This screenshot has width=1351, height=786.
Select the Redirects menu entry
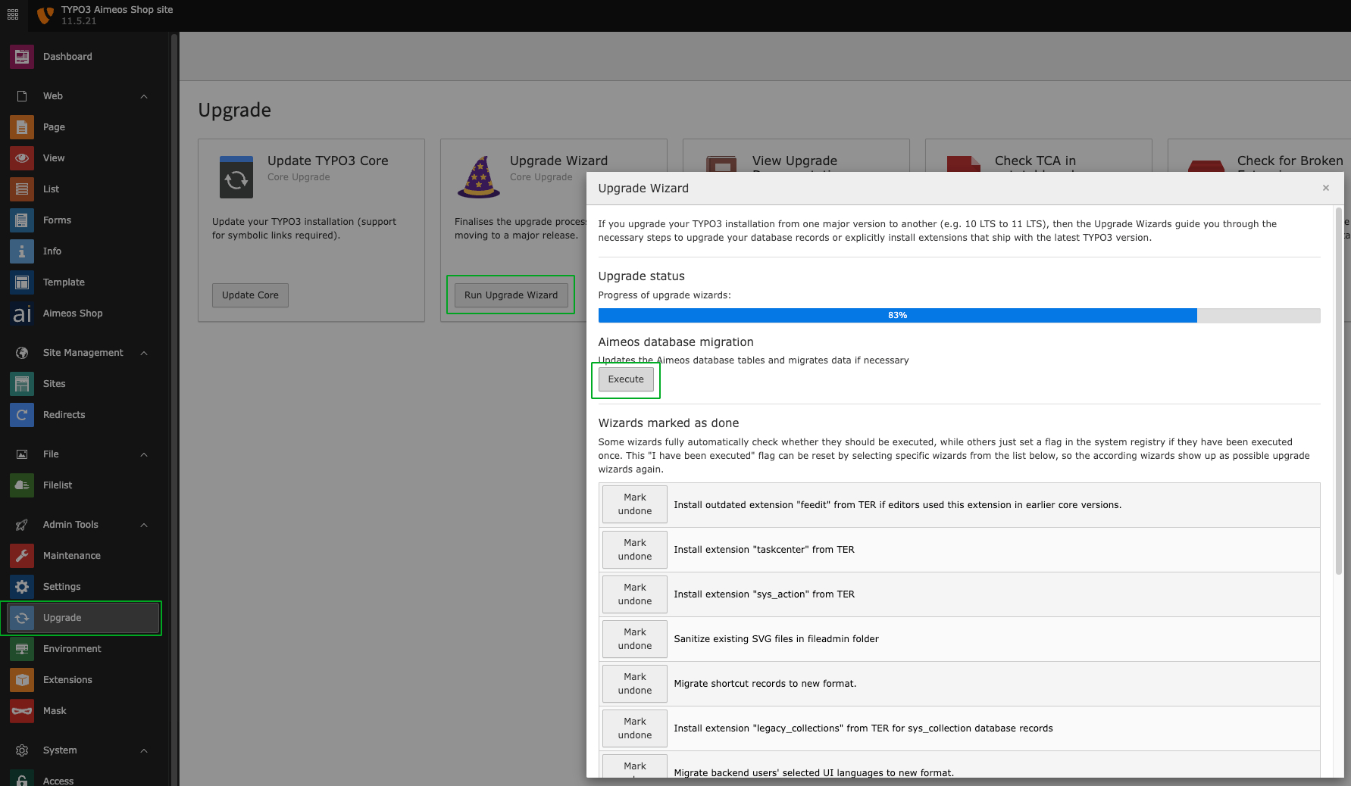(x=84, y=415)
